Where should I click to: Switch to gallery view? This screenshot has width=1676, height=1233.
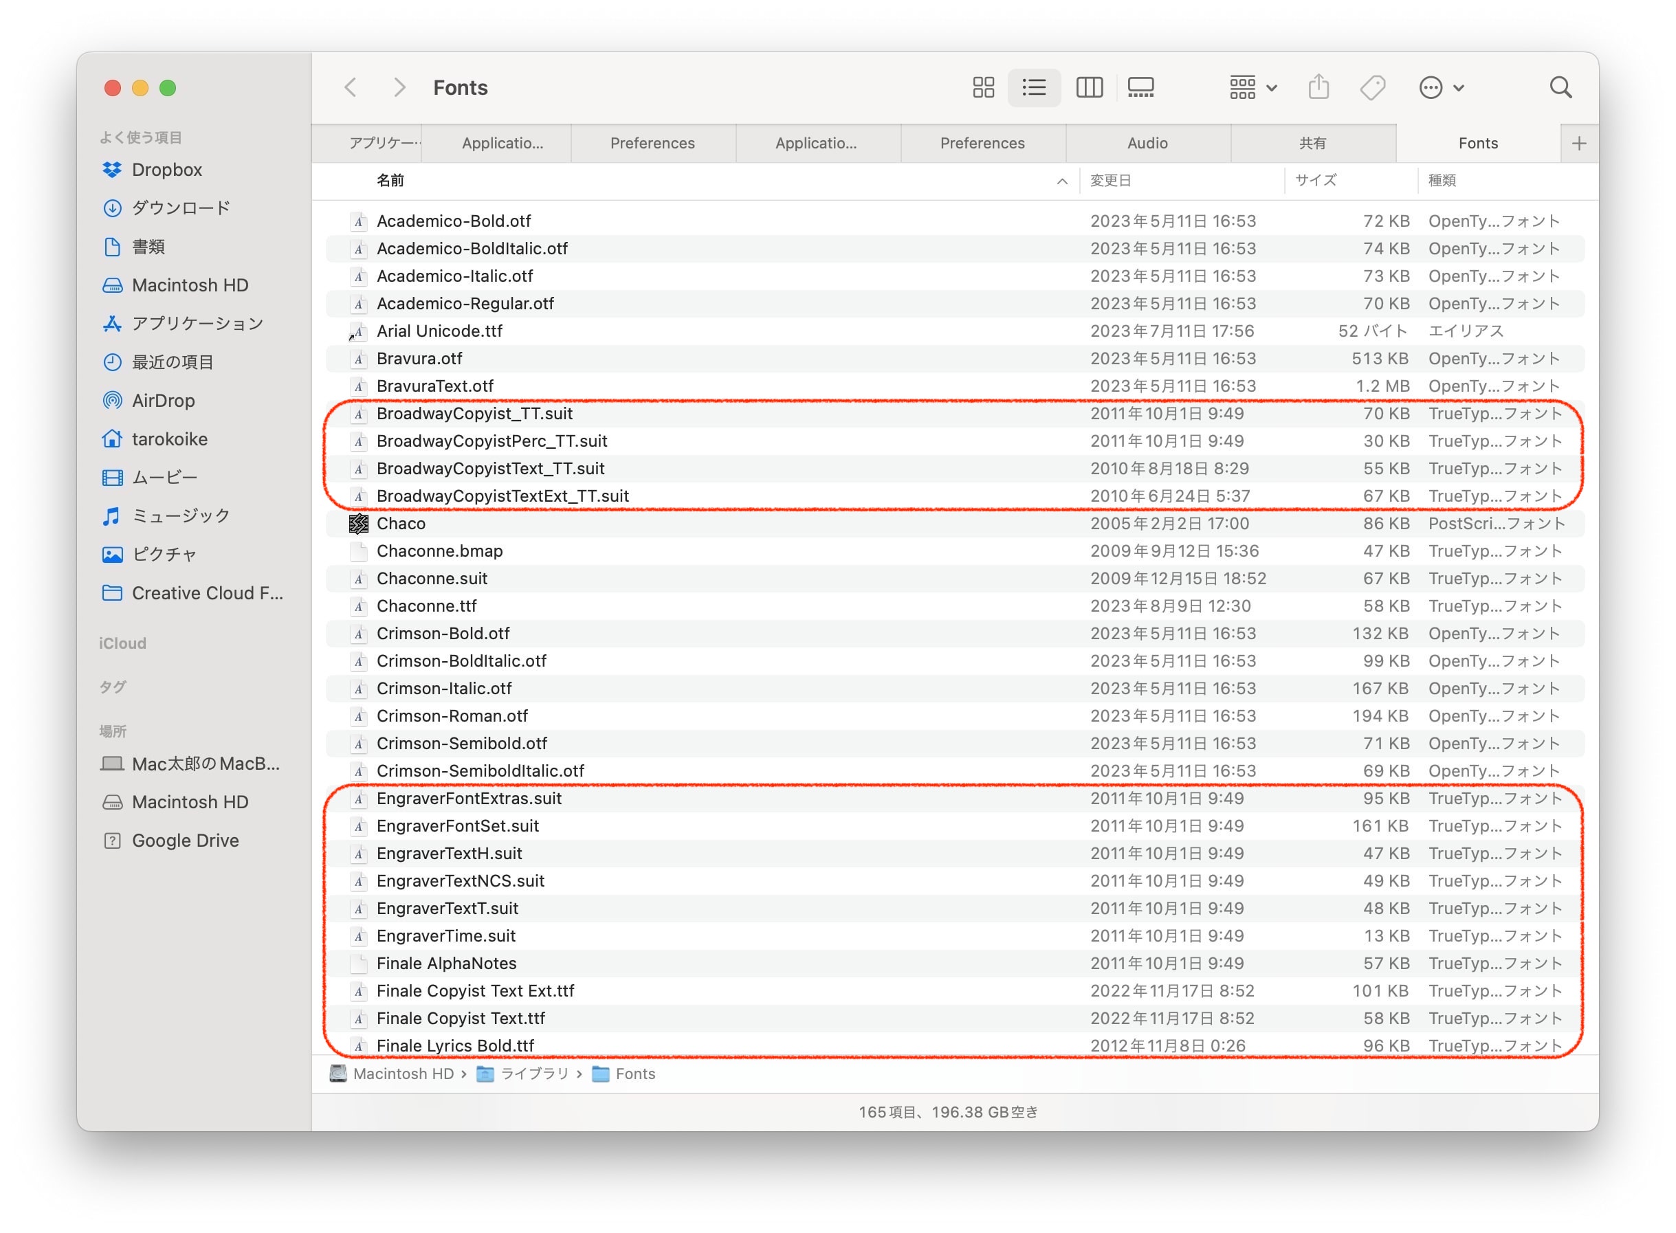(1140, 87)
